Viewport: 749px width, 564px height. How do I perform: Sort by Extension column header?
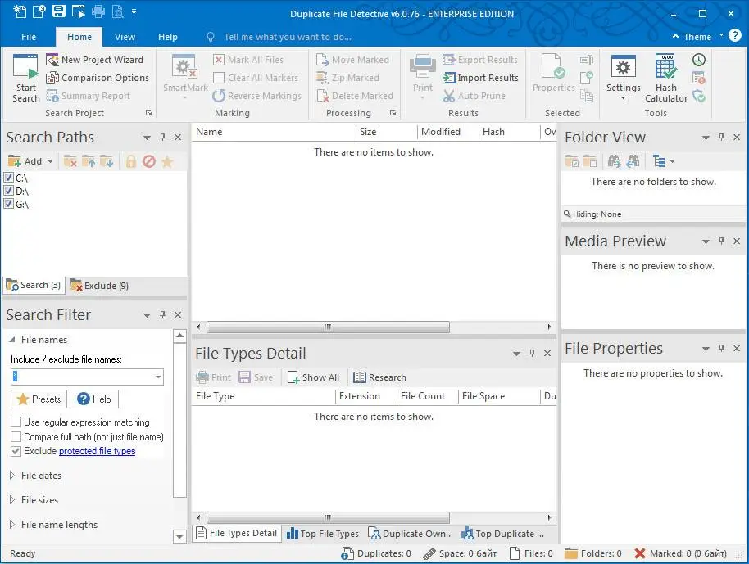pos(366,396)
